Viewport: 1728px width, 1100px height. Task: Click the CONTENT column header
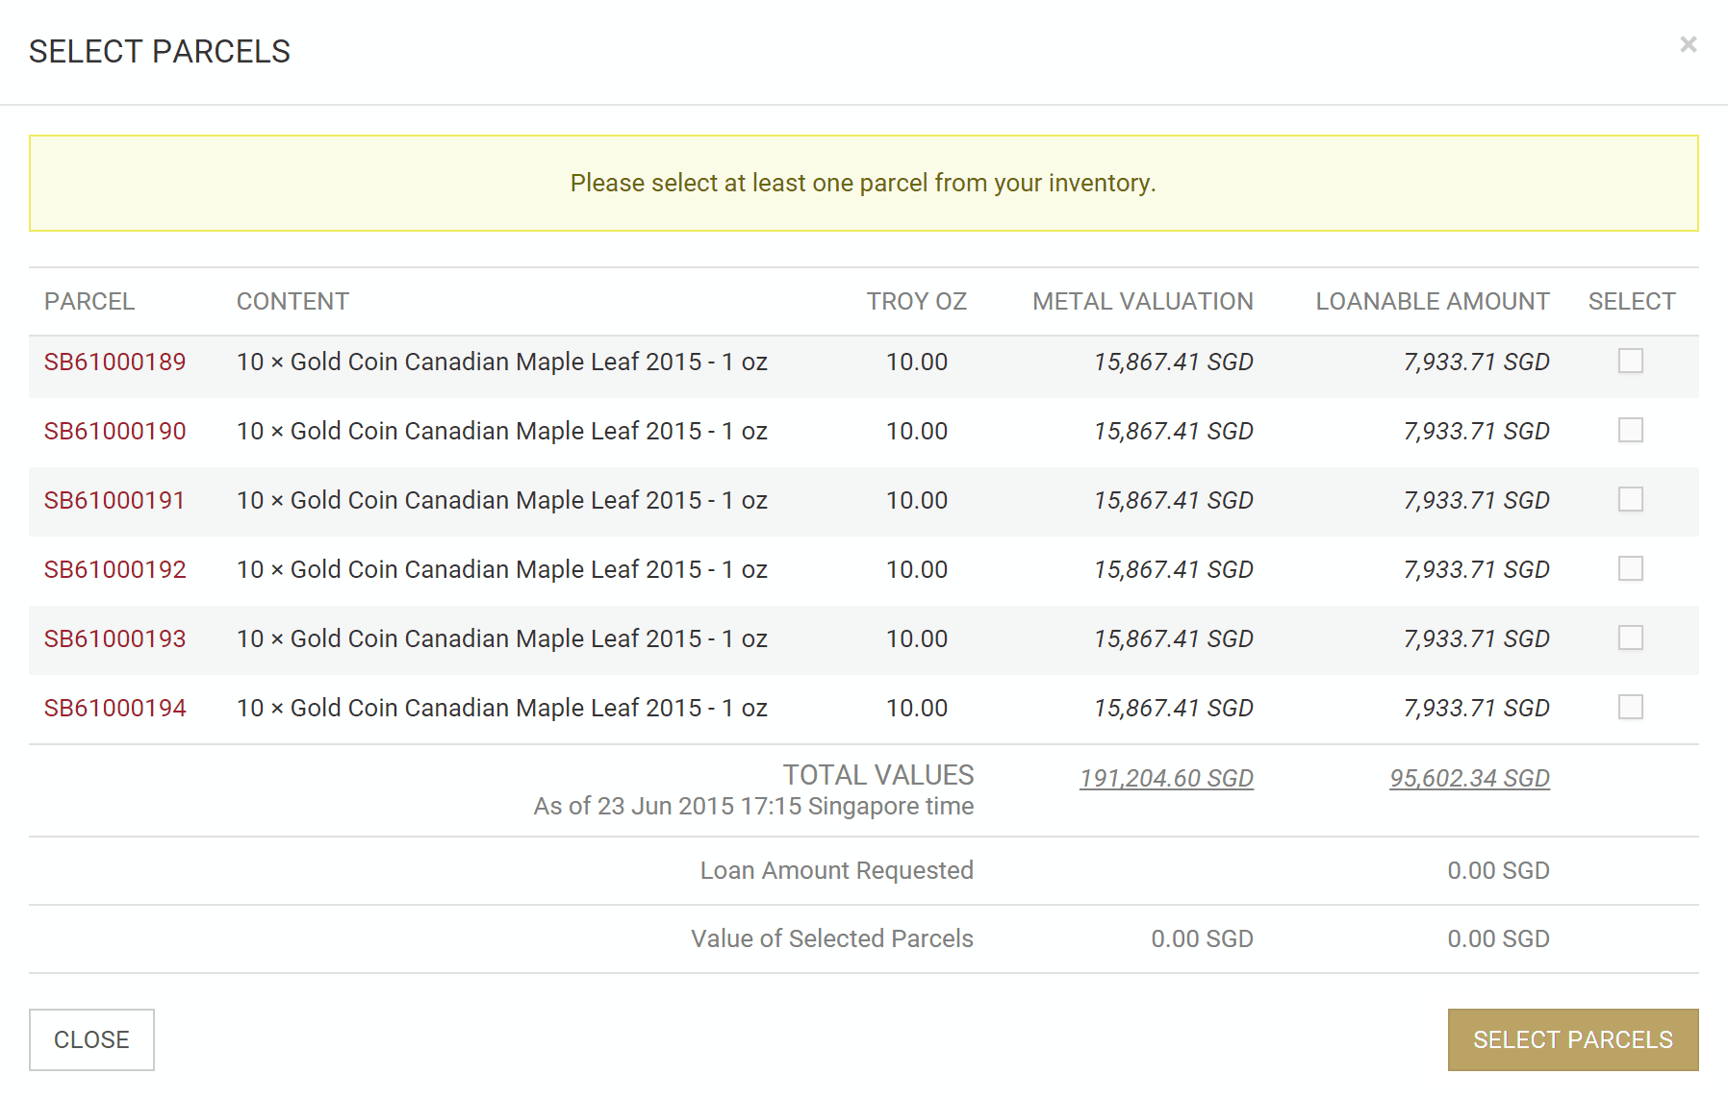tap(292, 301)
